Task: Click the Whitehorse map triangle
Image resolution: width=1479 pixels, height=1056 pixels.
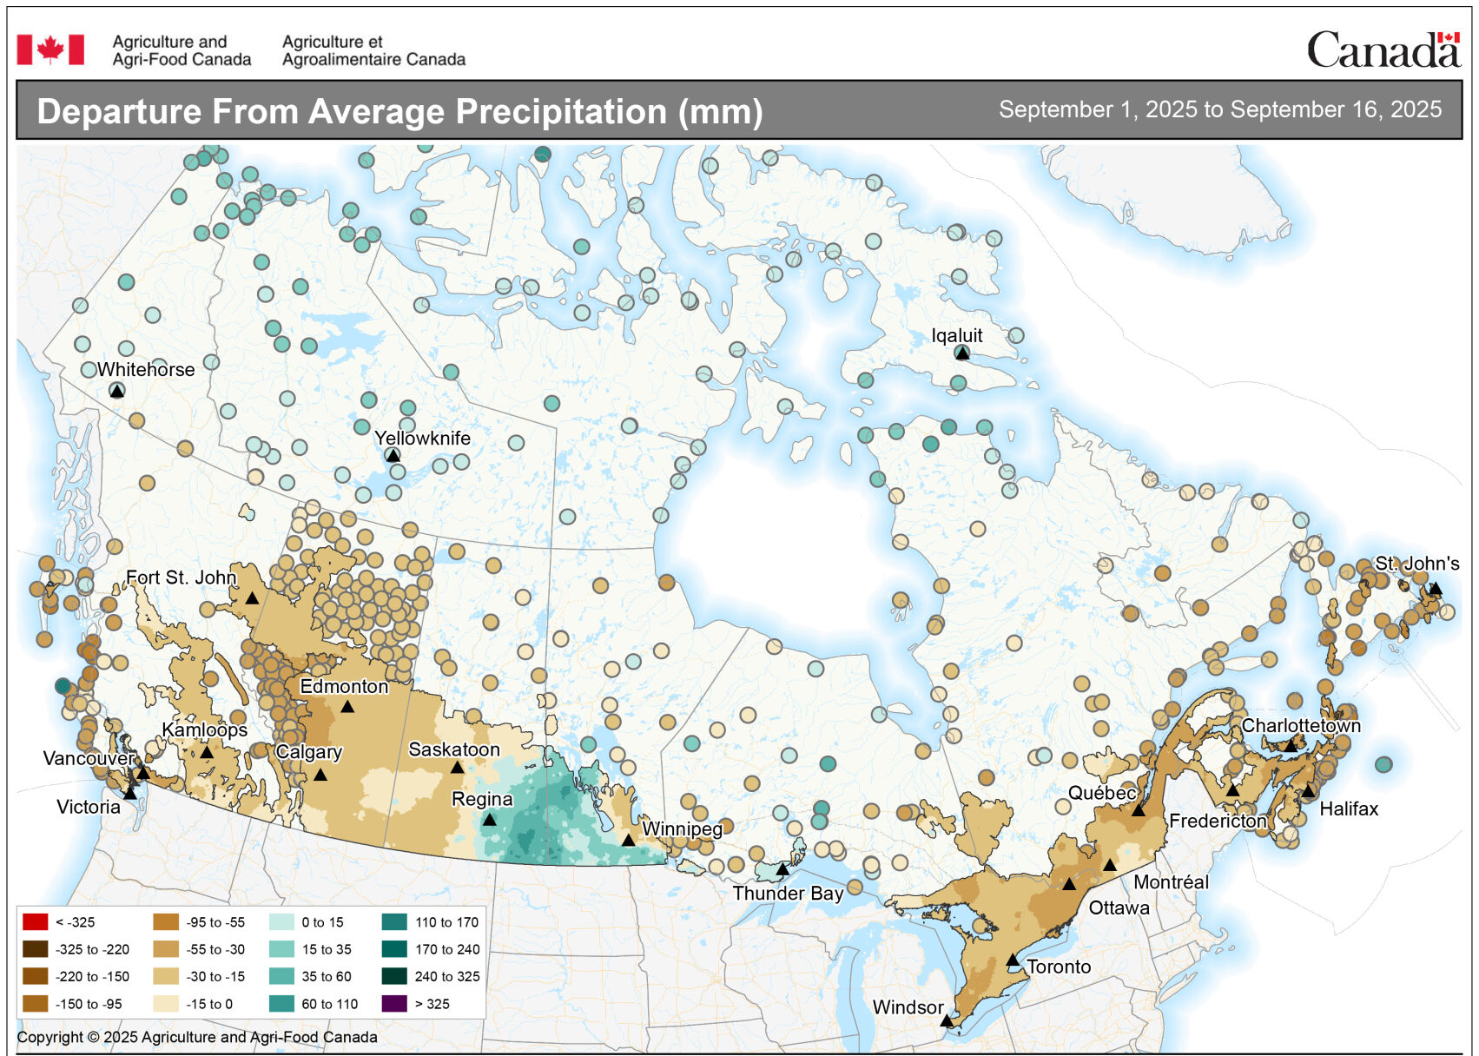Action: 117,391
